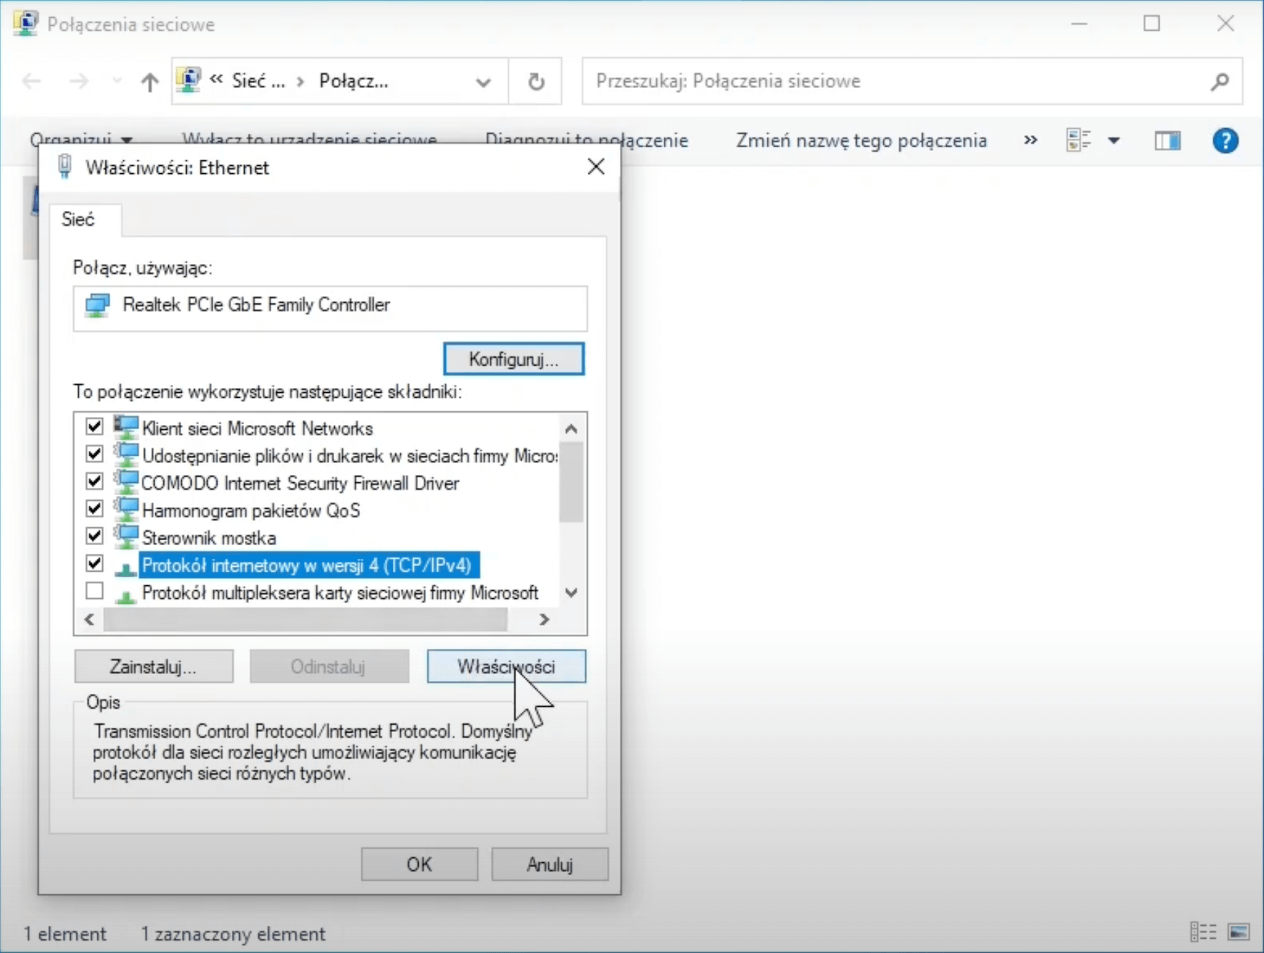Toggle the preview pane icon
Screen dimensions: 1264x953
[x=1168, y=140]
